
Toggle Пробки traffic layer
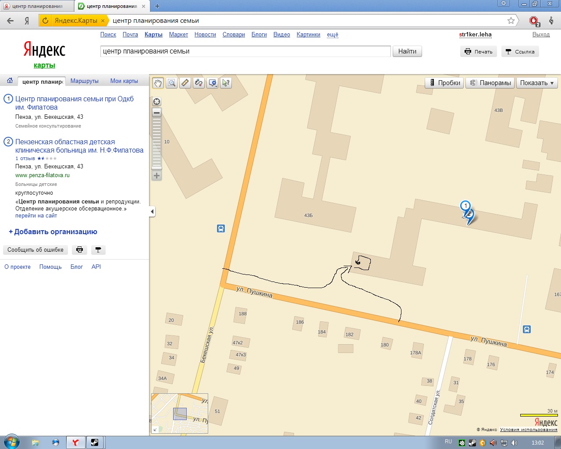444,83
